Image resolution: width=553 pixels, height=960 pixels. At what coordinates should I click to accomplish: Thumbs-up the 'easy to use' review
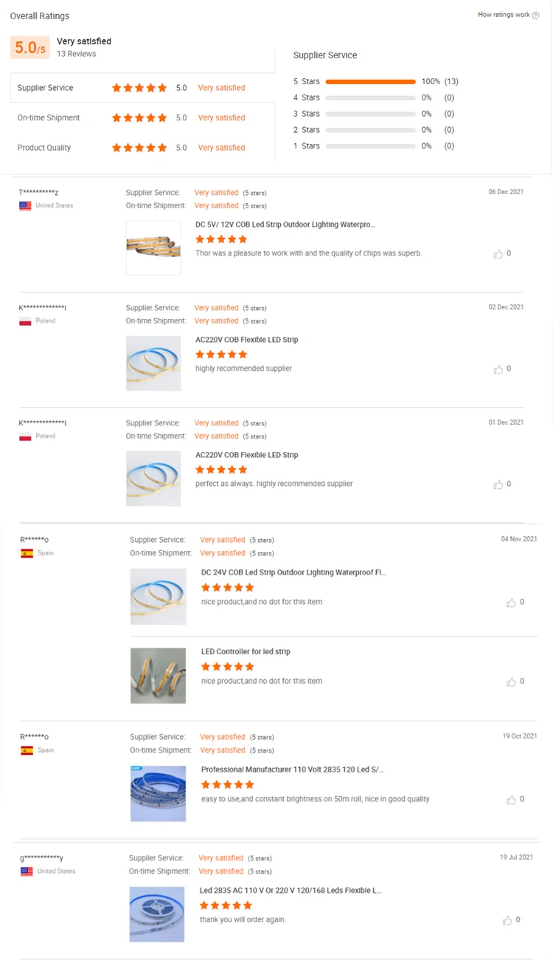point(512,800)
